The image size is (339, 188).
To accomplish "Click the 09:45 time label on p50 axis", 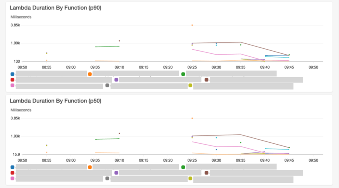I will pyautogui.click(x=289, y=160).
